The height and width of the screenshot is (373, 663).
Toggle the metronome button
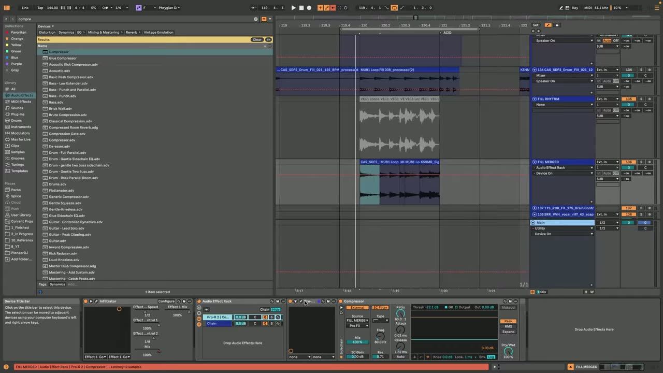105,8
